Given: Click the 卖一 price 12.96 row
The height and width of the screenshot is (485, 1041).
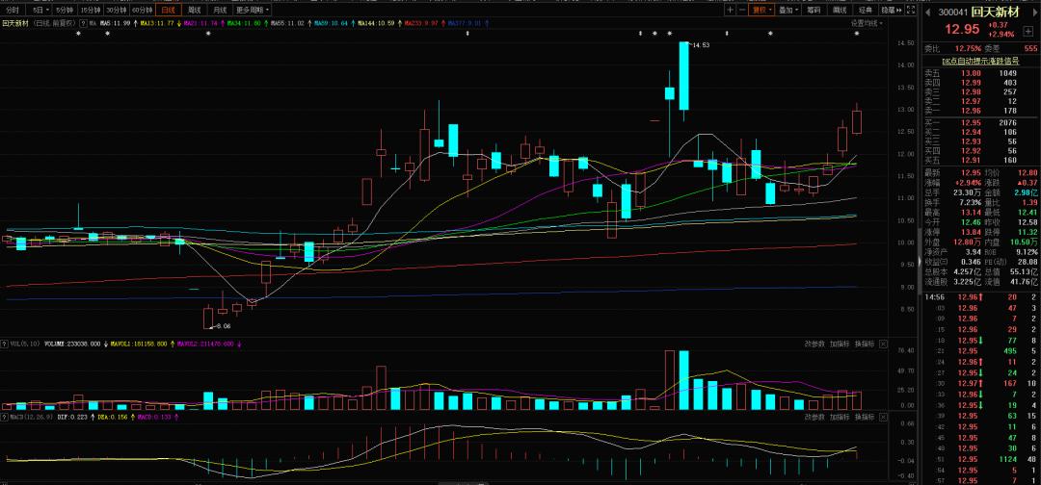Looking at the screenshot, I should tap(980, 111).
